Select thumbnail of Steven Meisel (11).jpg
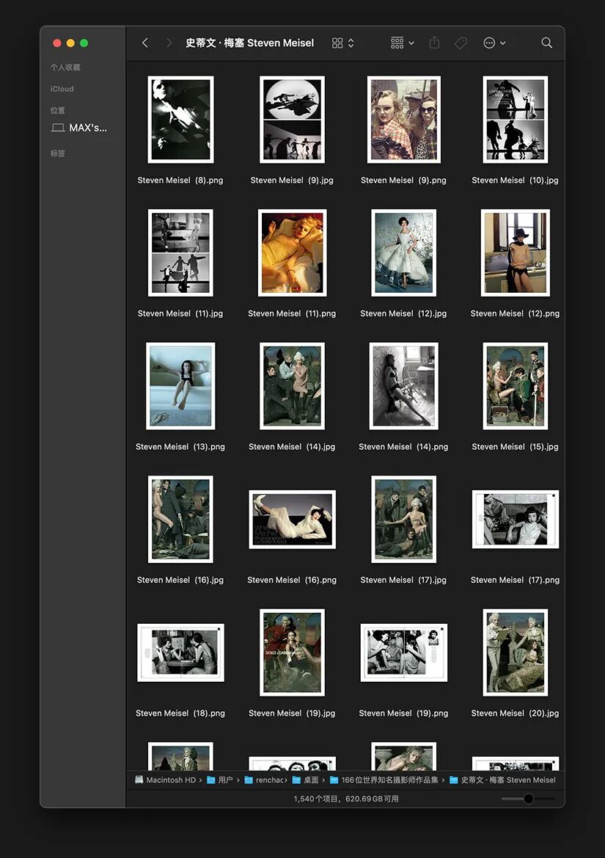 click(180, 252)
